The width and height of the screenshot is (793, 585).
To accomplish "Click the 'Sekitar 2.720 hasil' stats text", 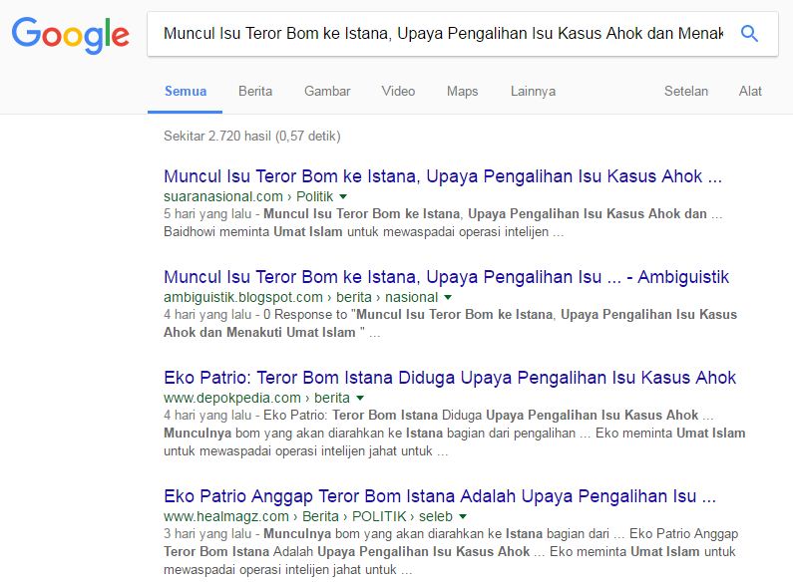I will [x=251, y=136].
